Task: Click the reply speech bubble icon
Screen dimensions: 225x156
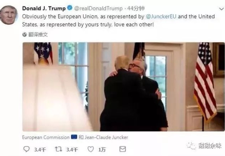Action: (x=26, y=149)
